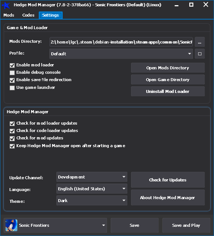This screenshot has width=214, height=236.
Task: Click the Update Channel label
Action: tap(26, 178)
